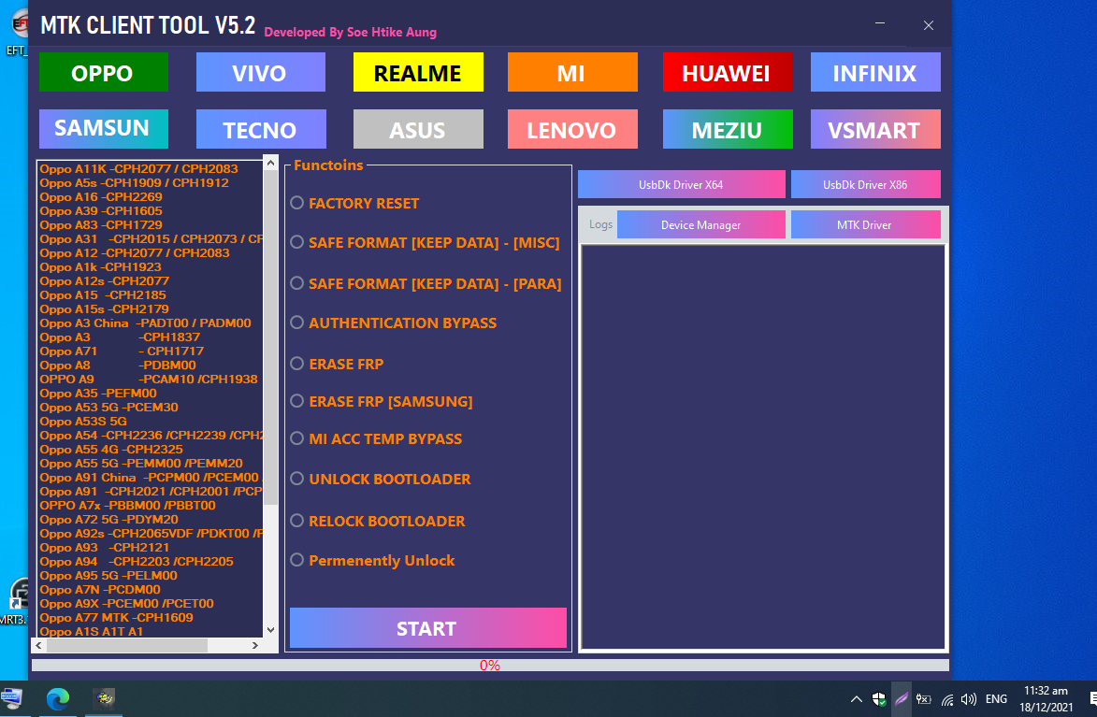Select the MI brand button
The image size is (1097, 717).
pos(572,72)
